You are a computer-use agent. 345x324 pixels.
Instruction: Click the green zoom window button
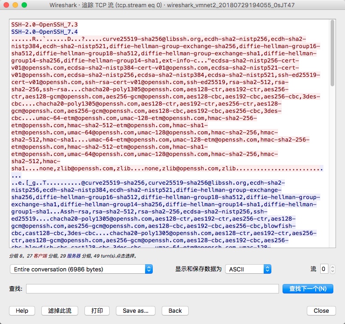coord(24,5)
